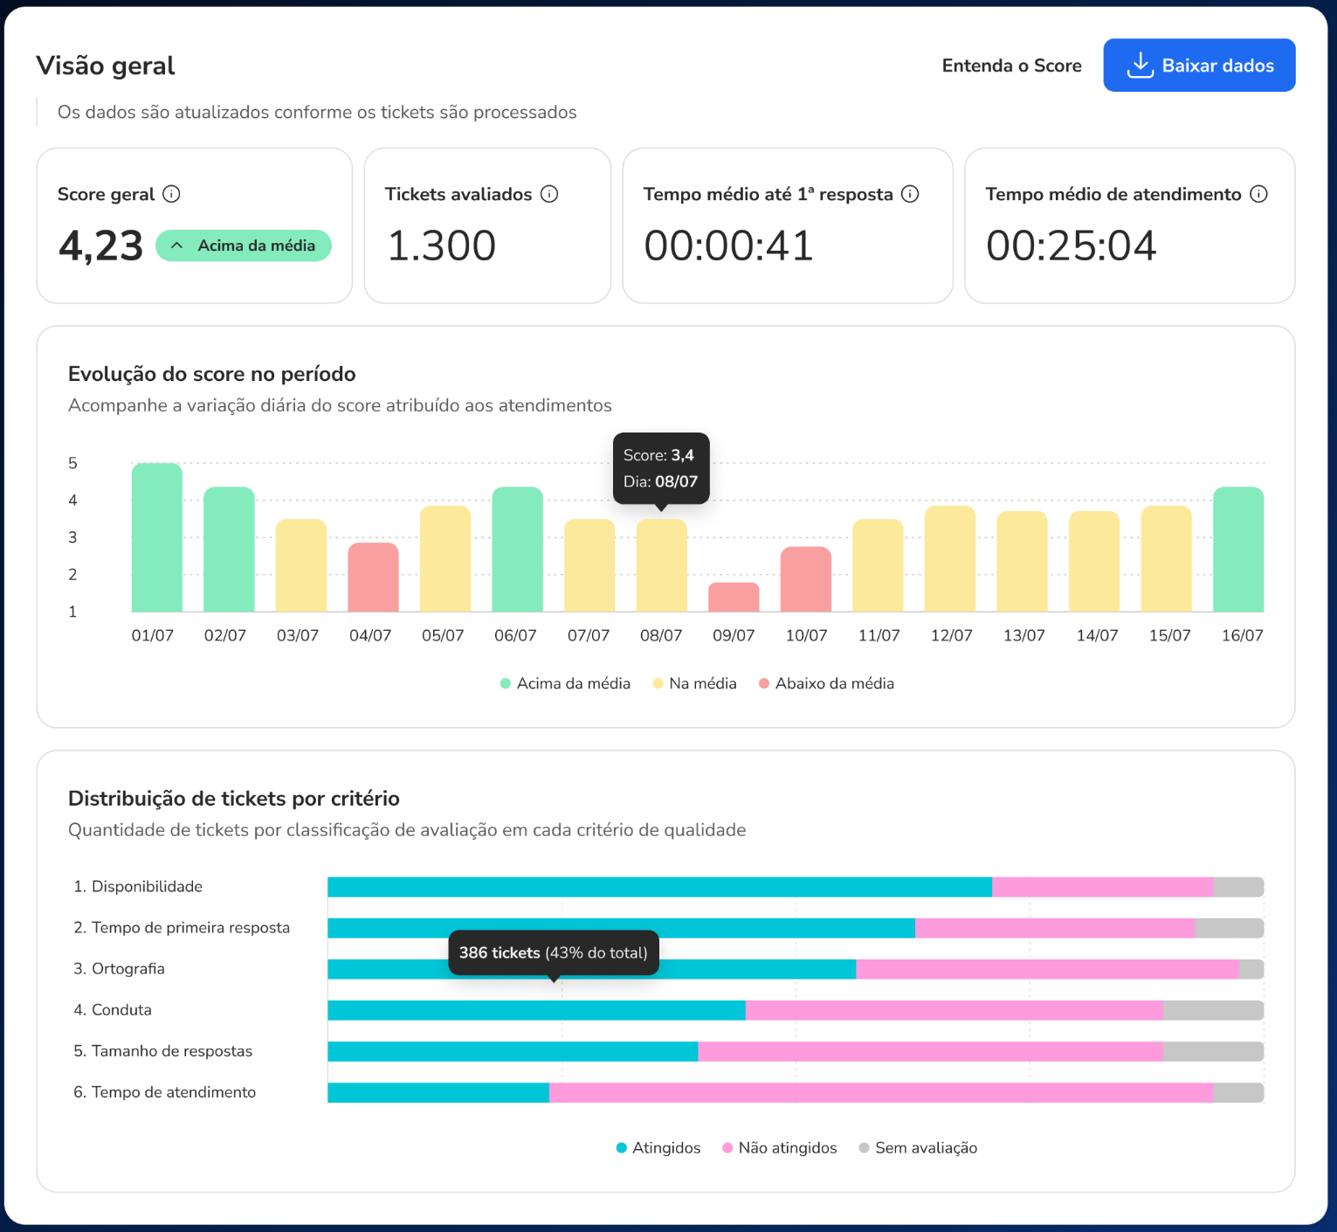Click the gray segment of Conduta bar
The image size is (1337, 1232).
(1213, 1010)
